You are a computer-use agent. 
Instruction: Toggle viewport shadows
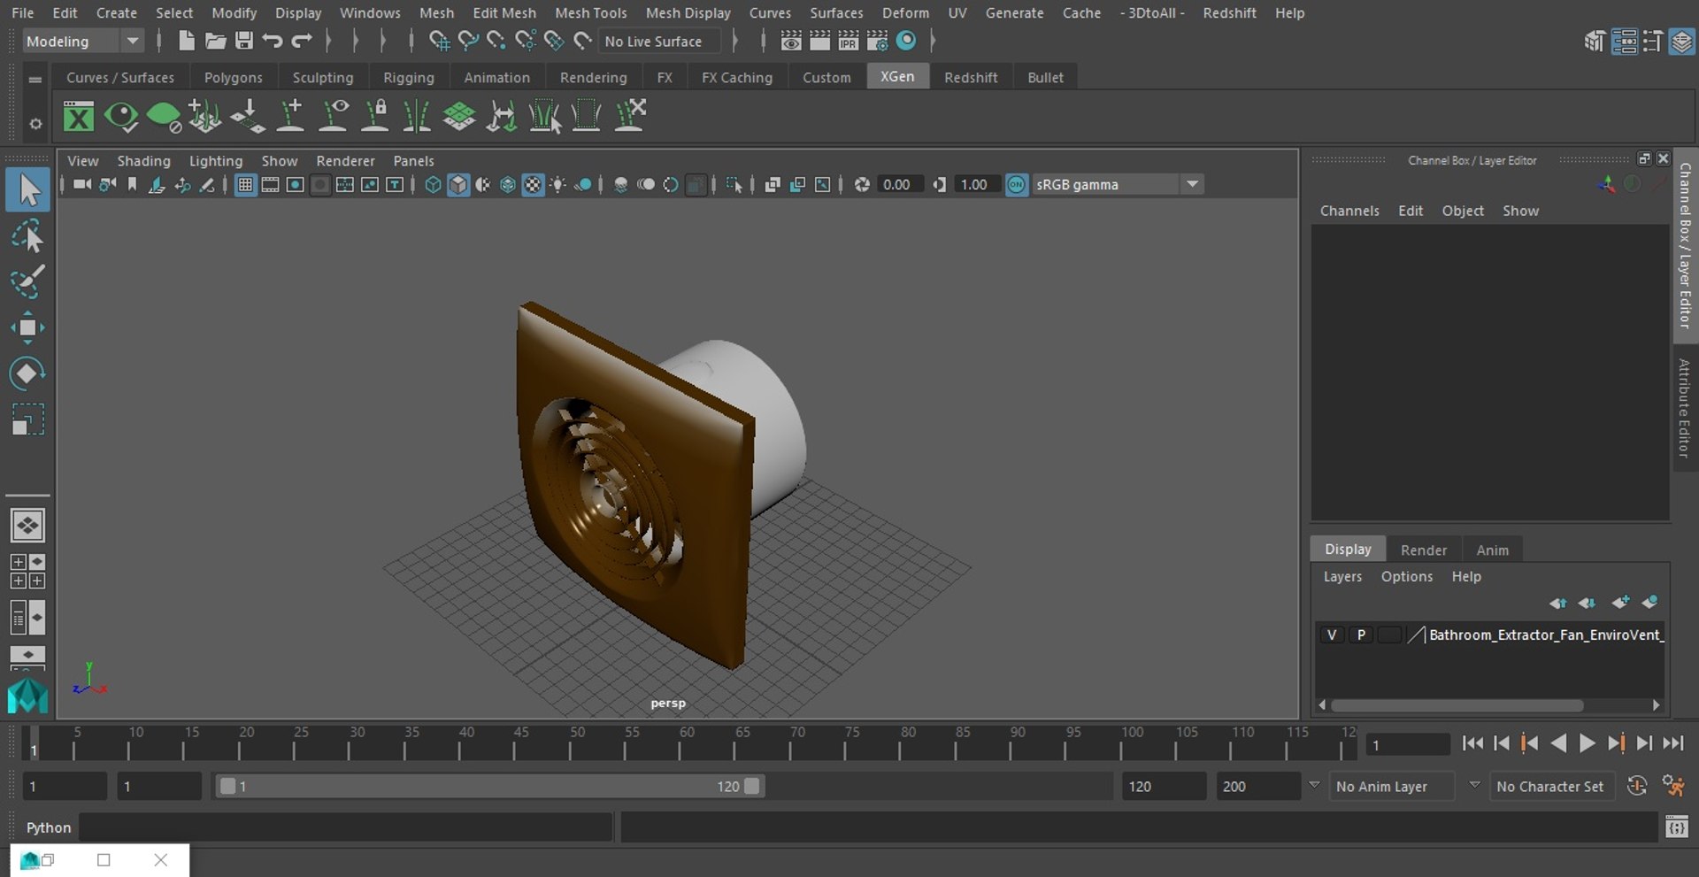point(583,184)
